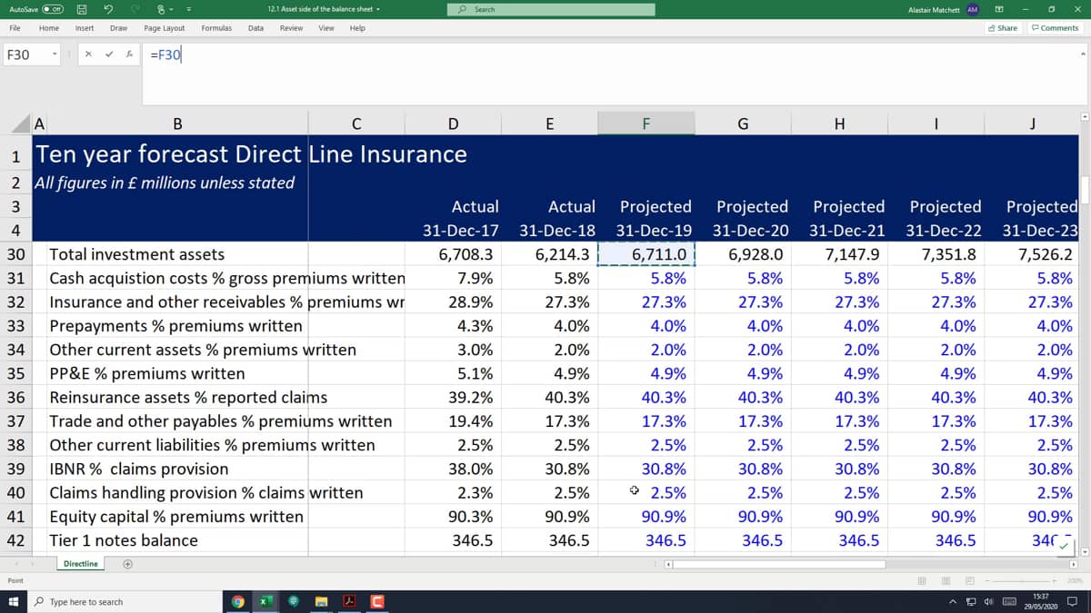Screen dimensions: 1091x613
Task: Switch to Page Layout view icon
Action: [x=946, y=580]
